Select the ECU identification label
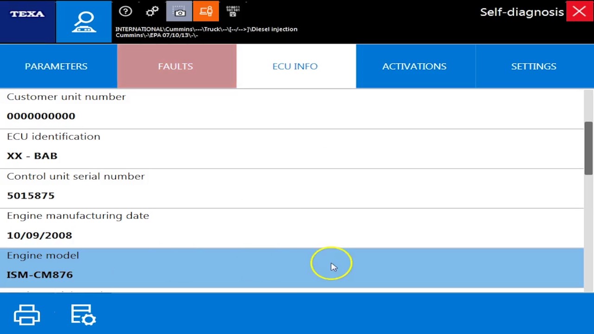Image resolution: width=594 pixels, height=334 pixels. 53,136
